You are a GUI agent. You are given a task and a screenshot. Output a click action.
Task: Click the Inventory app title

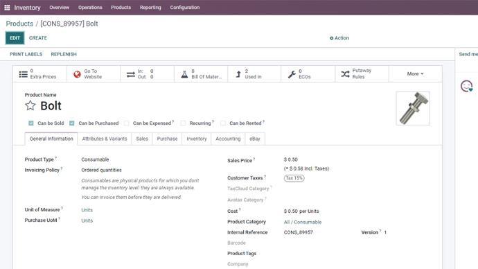tap(27, 8)
